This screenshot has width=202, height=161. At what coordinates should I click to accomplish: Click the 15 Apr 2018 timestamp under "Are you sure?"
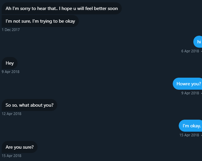coord(11,156)
